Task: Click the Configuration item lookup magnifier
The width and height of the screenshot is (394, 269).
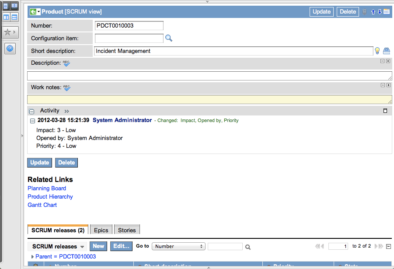Action: (169, 38)
